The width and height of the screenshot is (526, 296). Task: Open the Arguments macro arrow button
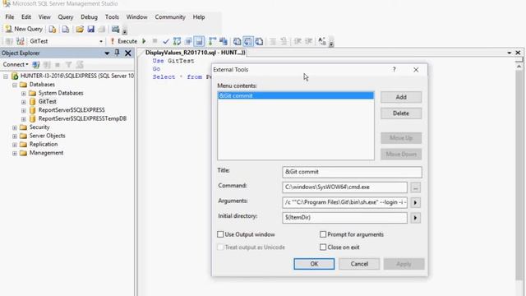(415, 203)
